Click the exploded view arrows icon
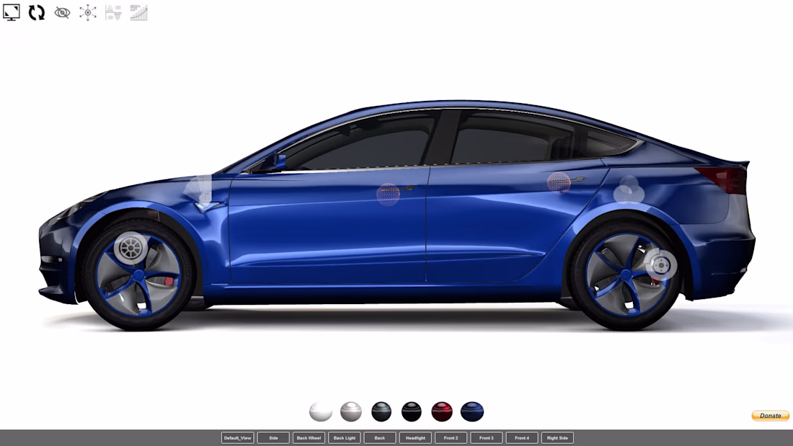The image size is (793, 446). pyautogui.click(x=87, y=12)
